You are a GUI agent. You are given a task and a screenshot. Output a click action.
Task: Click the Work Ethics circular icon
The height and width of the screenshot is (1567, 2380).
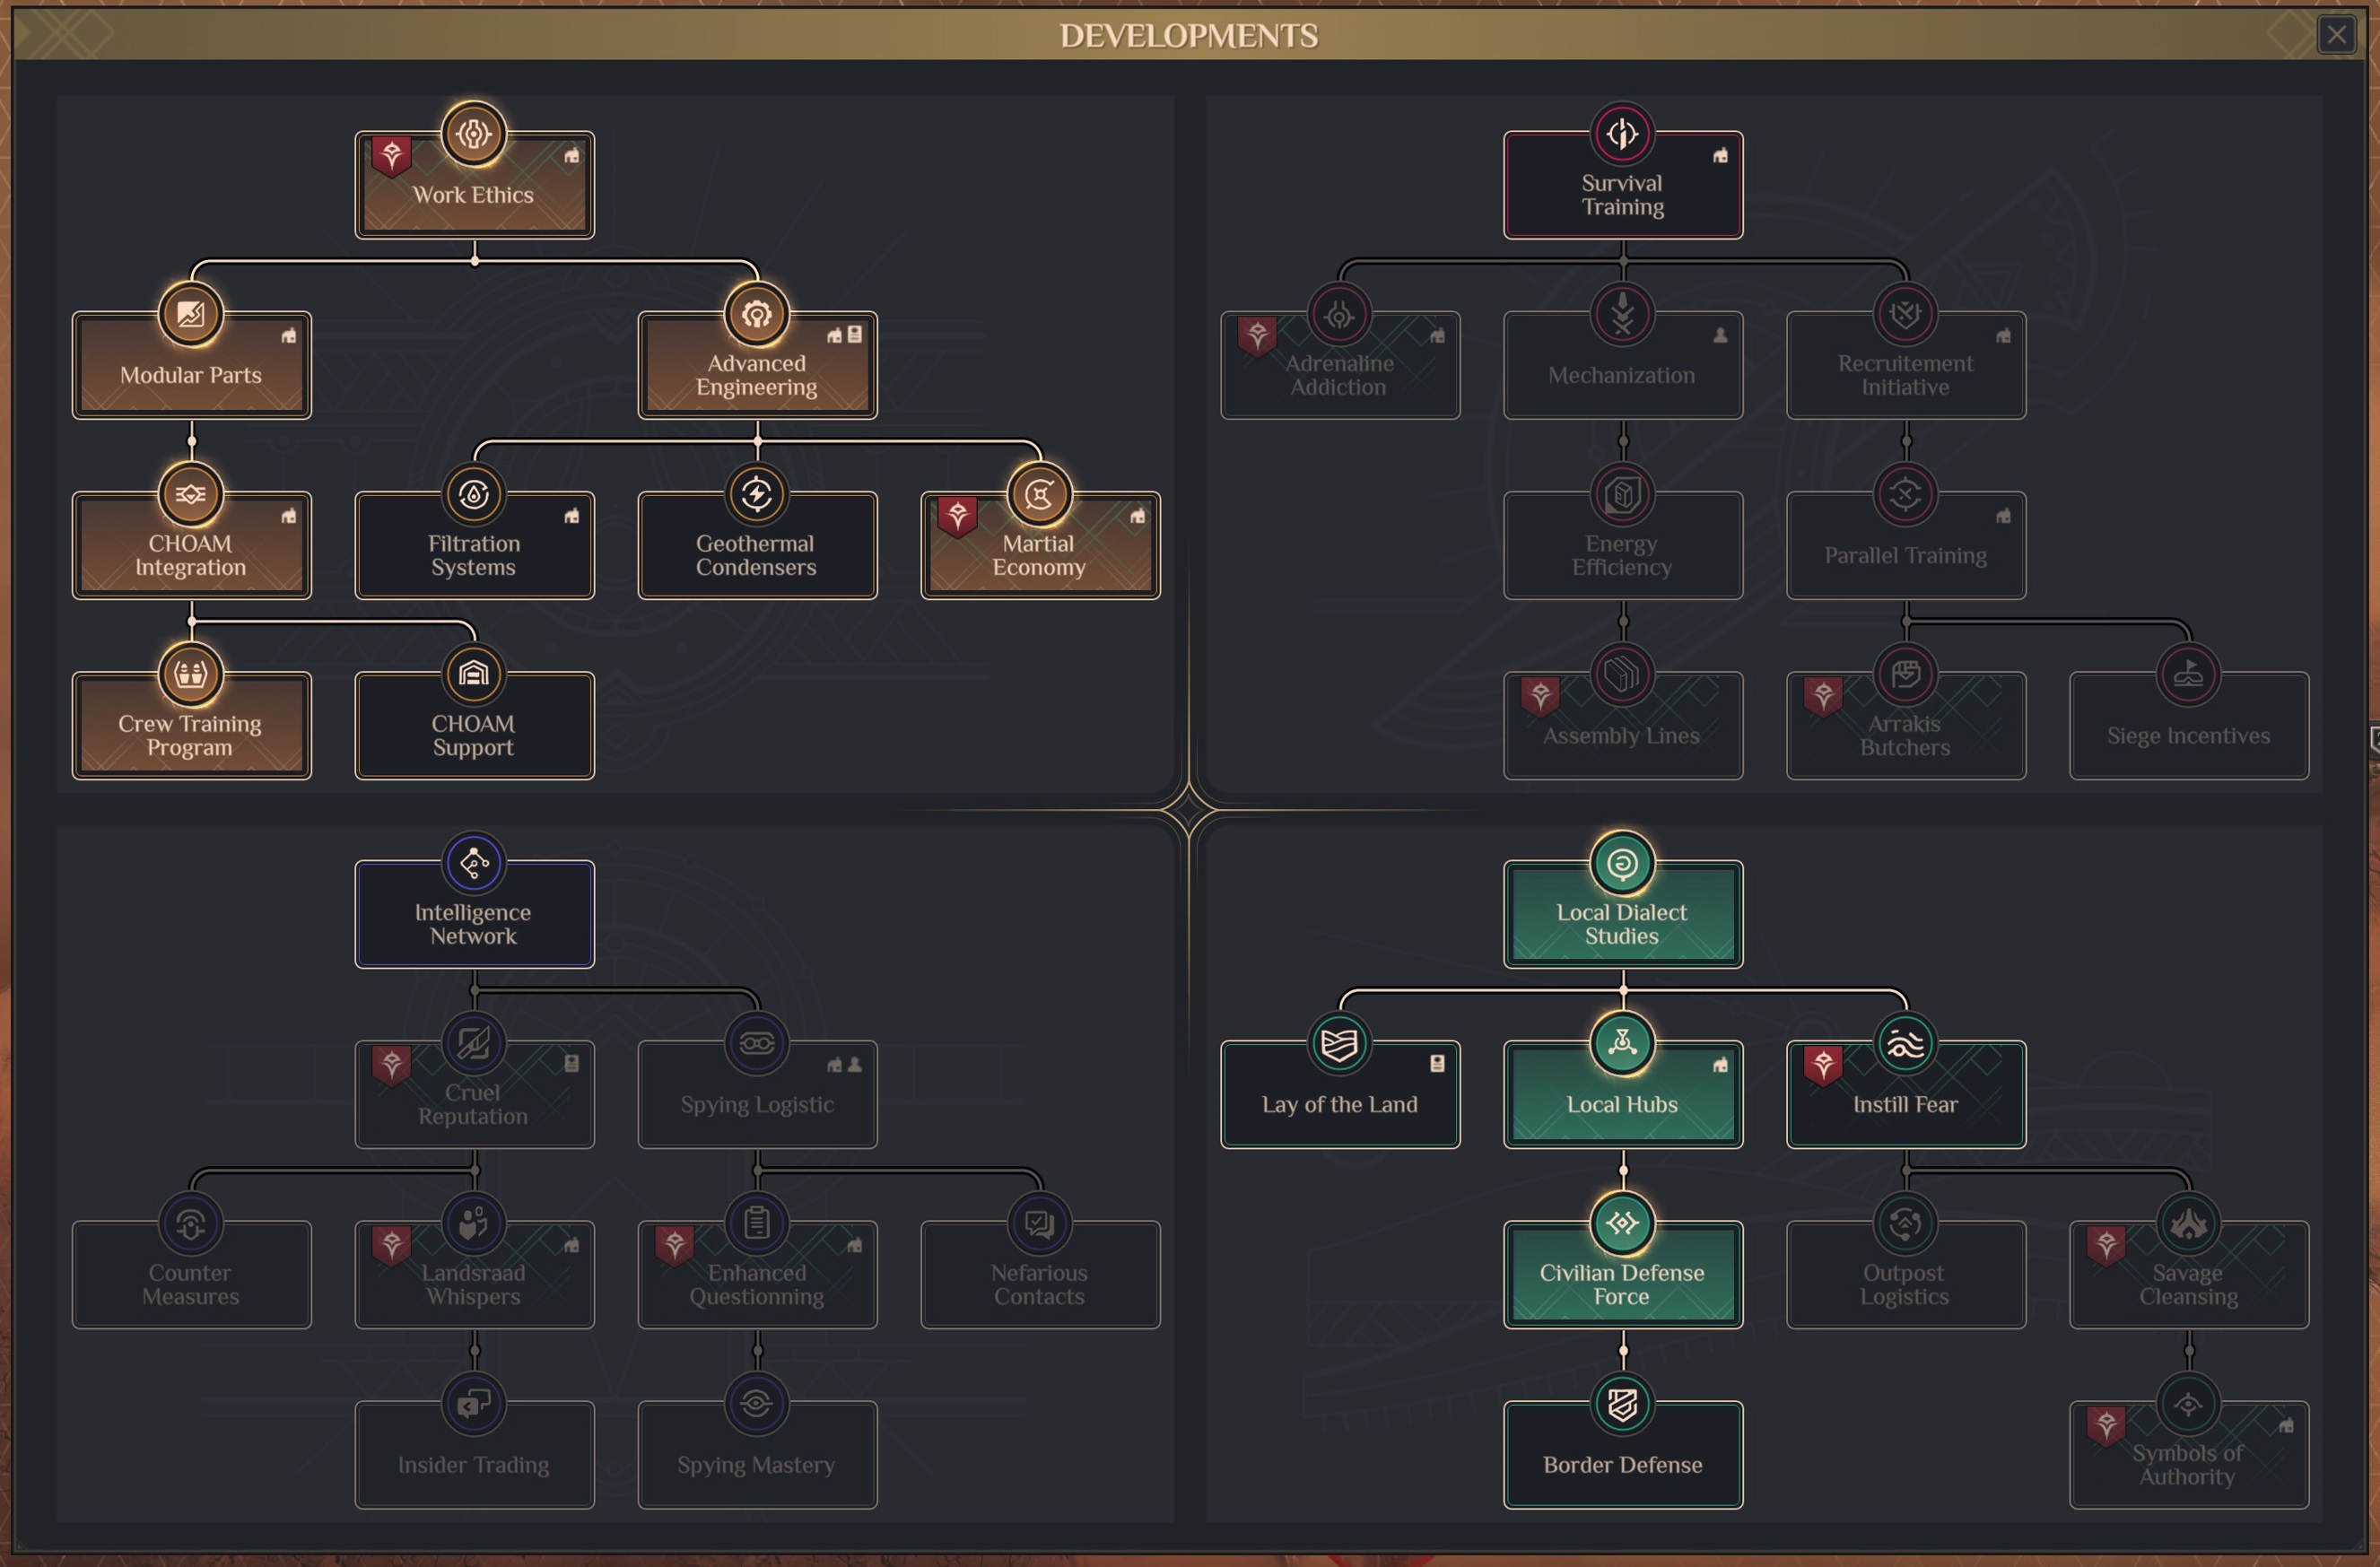pos(474,133)
